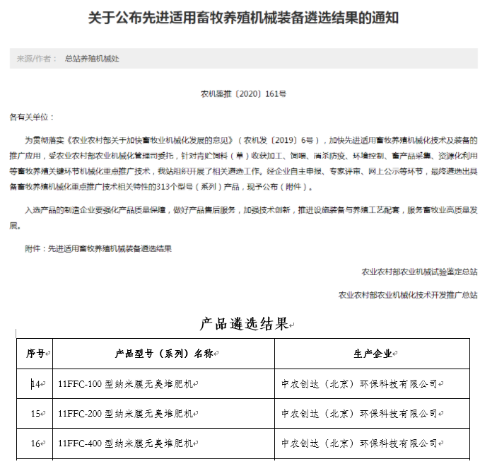Click the 来源/作者 label in the gray bar
This screenshot has width=480, height=464.
[37, 59]
